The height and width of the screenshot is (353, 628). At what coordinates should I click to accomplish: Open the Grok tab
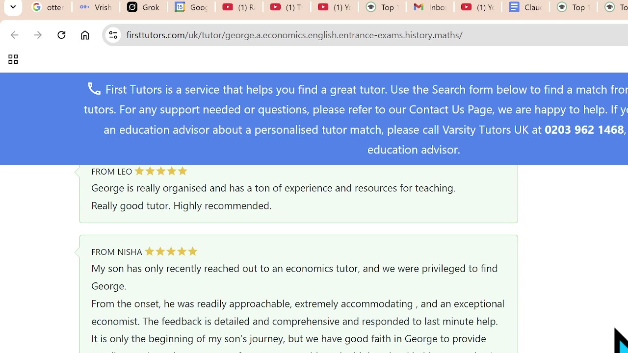tap(143, 7)
